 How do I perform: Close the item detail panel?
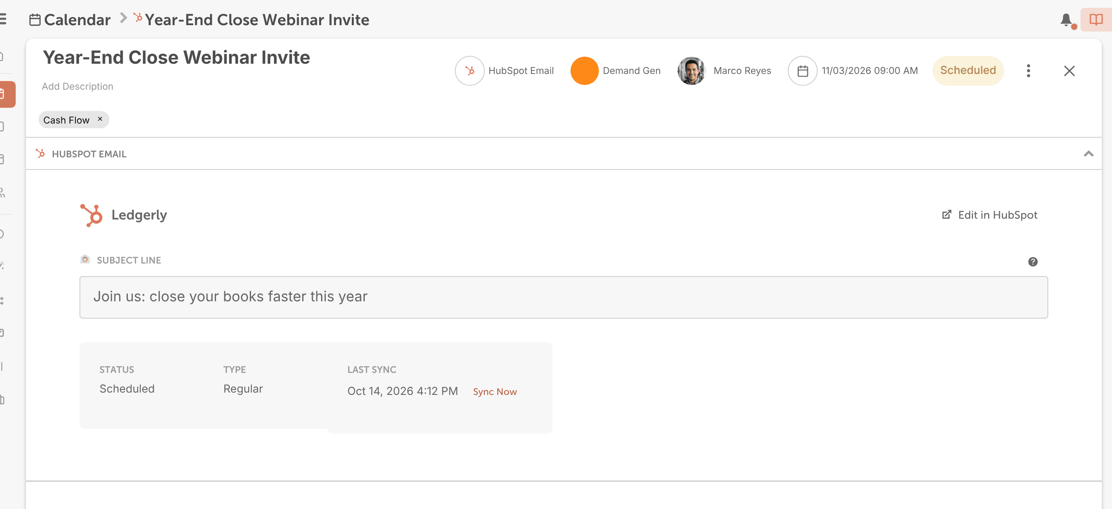tap(1069, 71)
